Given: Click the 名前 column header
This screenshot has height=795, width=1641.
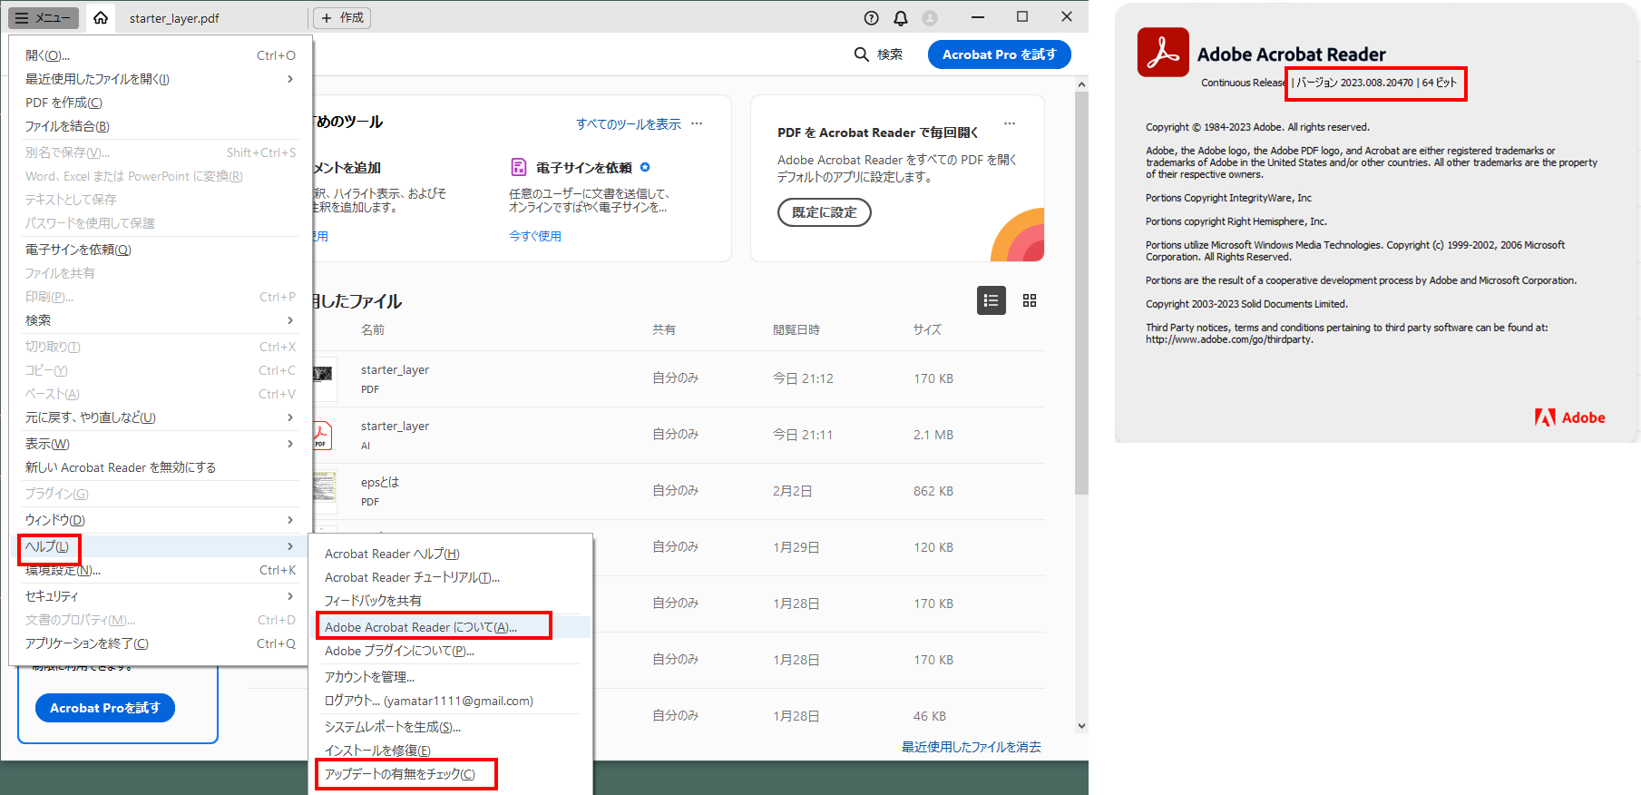Looking at the screenshot, I should [x=373, y=329].
